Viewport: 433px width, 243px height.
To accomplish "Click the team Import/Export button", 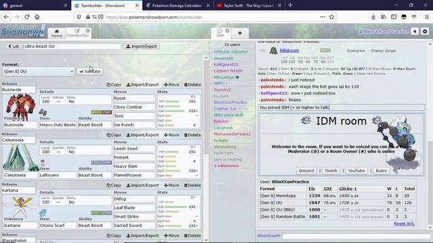I will tap(141, 47).
